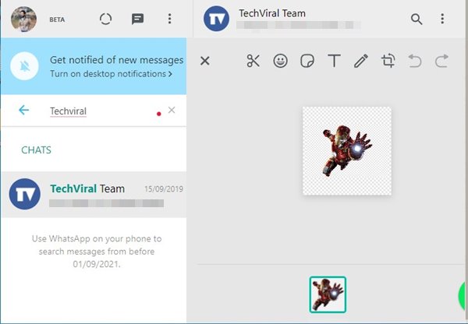
Task: Redo the last edit
Action: coord(441,61)
